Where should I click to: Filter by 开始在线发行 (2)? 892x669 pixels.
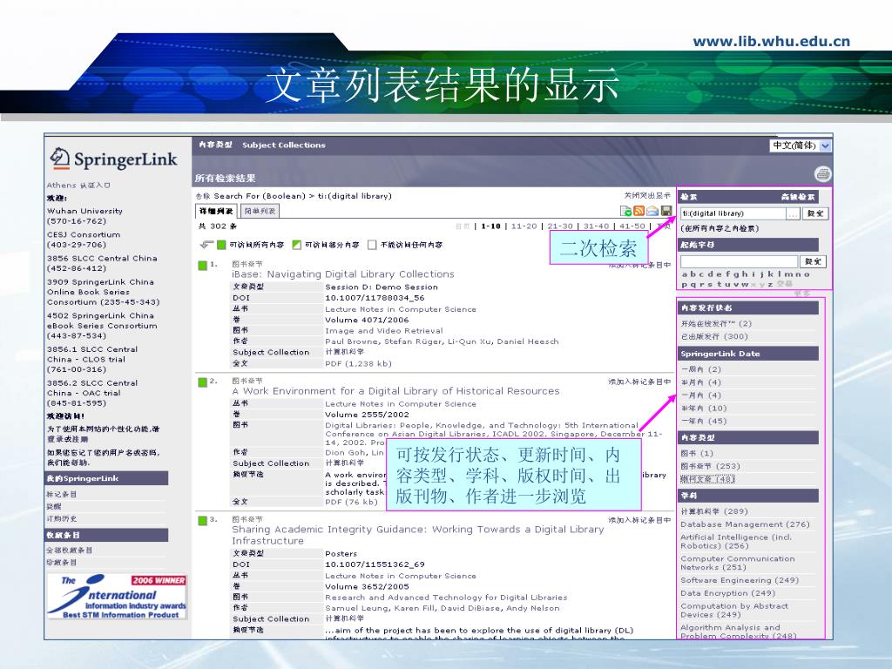tap(716, 323)
